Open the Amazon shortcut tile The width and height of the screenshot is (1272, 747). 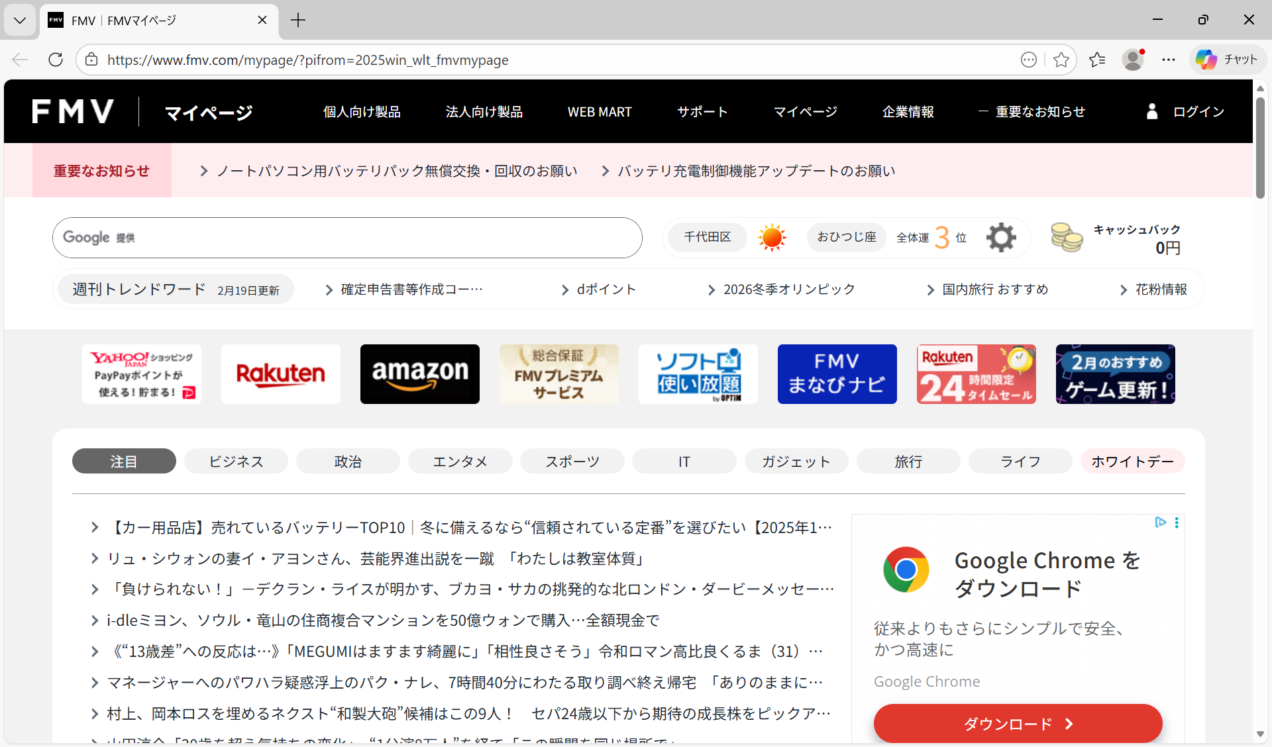[x=419, y=374]
